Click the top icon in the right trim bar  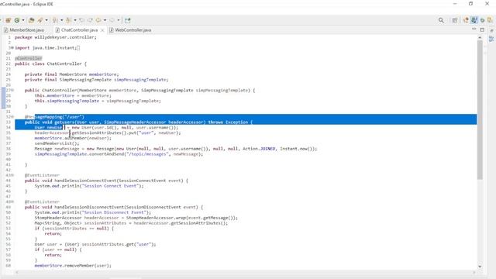[491, 30]
